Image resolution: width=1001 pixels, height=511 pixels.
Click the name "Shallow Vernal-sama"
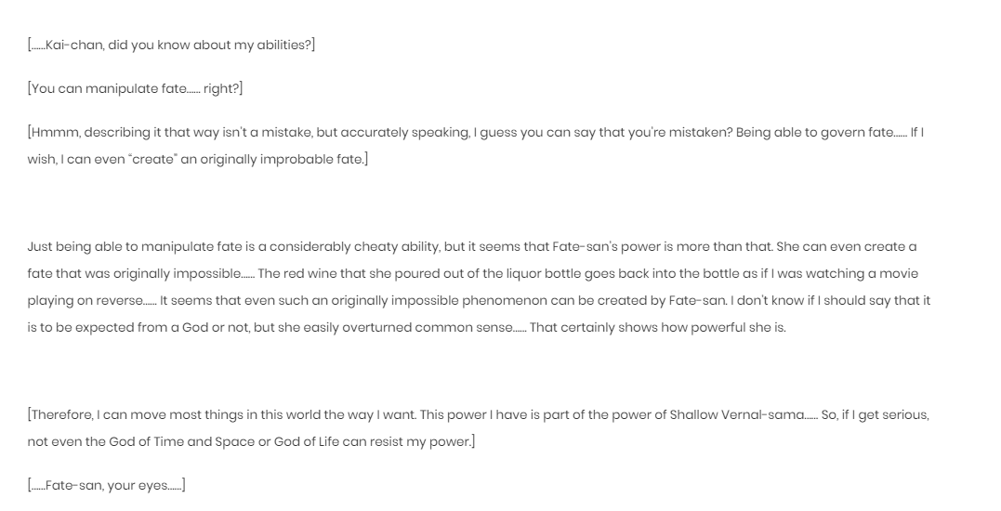(737, 415)
